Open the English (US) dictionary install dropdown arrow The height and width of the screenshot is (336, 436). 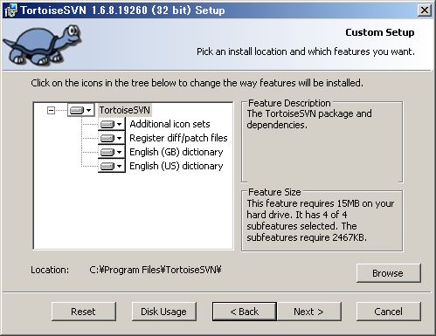pos(119,166)
